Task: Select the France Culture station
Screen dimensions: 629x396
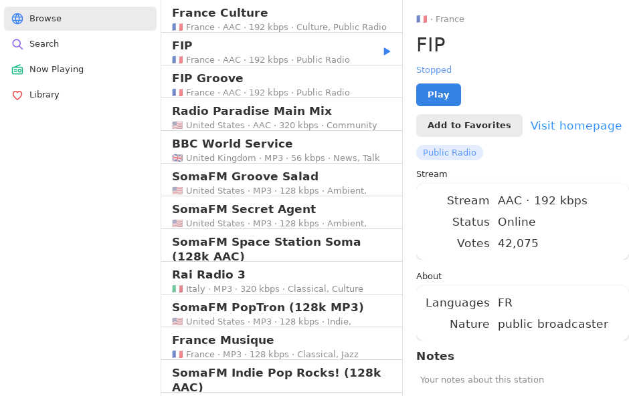Action: (282, 17)
